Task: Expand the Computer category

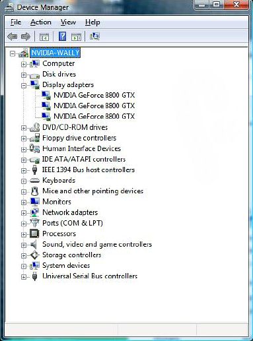Action: click(24, 64)
